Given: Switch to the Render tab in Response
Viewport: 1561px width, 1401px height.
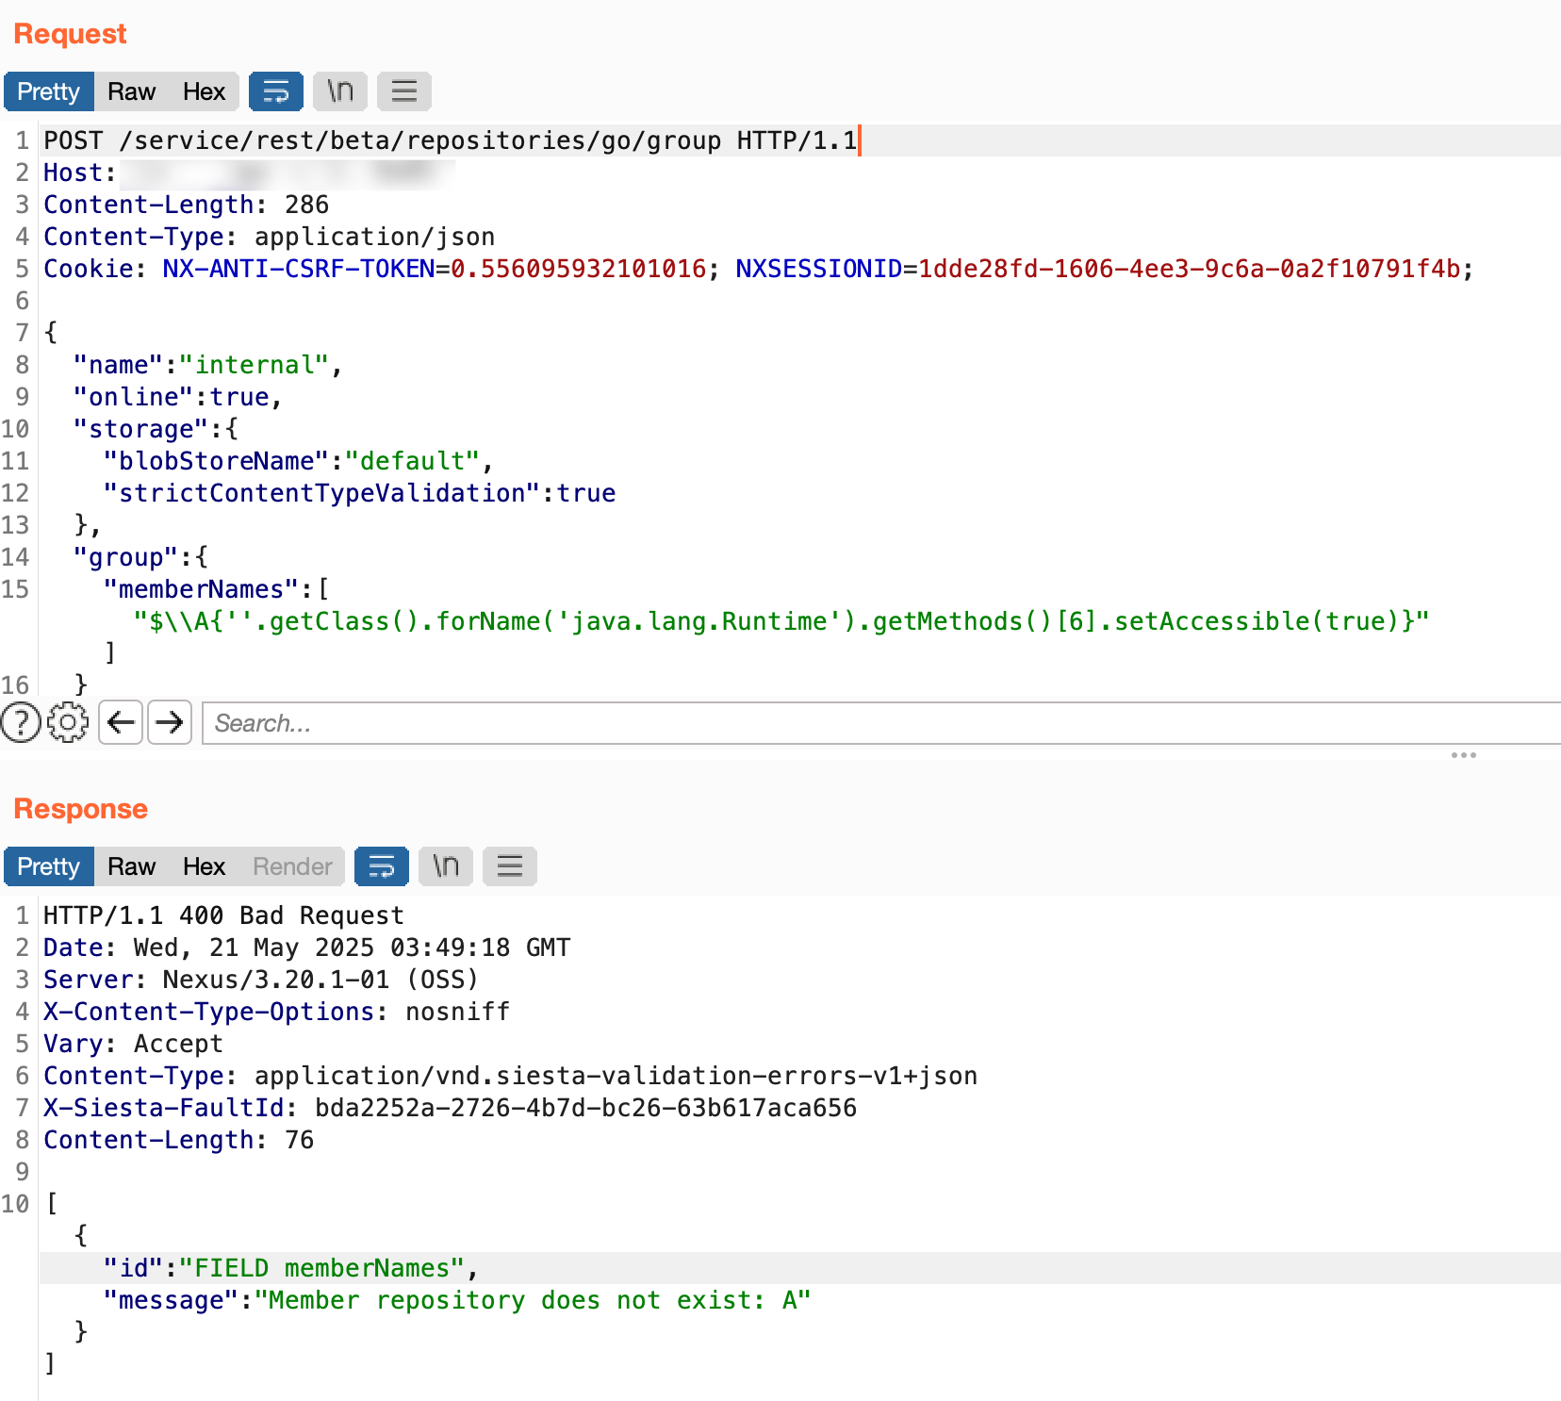Looking at the screenshot, I should (292, 866).
